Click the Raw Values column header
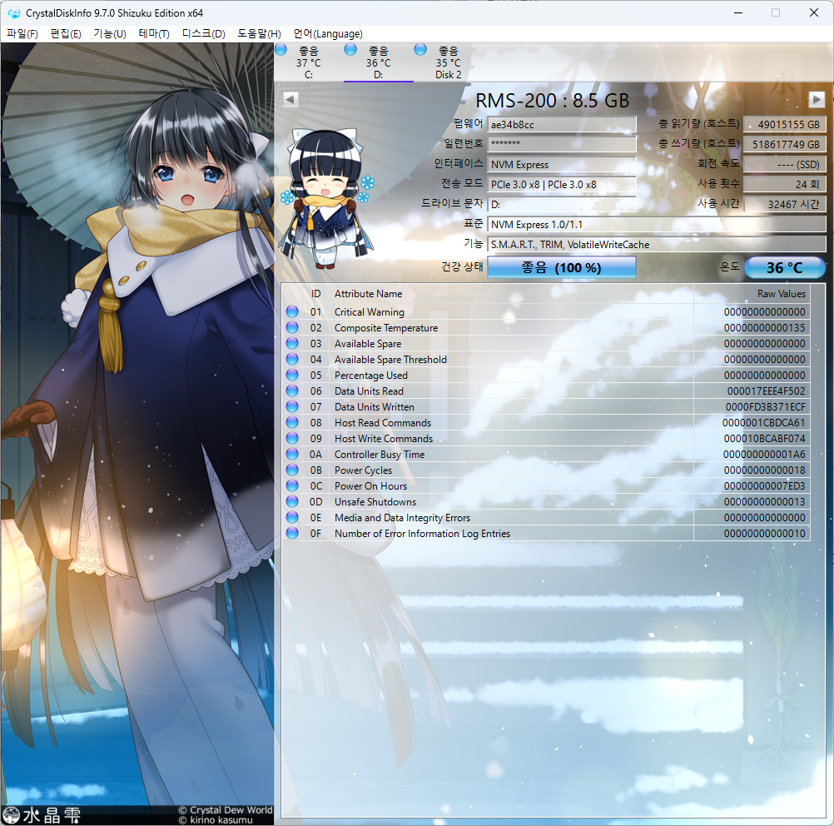The image size is (834, 826). (780, 294)
